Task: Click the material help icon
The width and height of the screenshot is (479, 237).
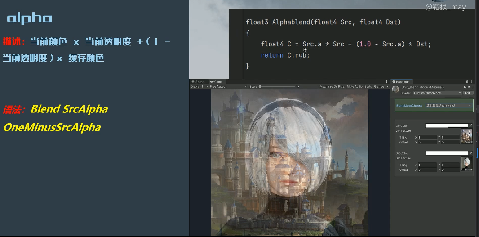Action: [x=465, y=87]
